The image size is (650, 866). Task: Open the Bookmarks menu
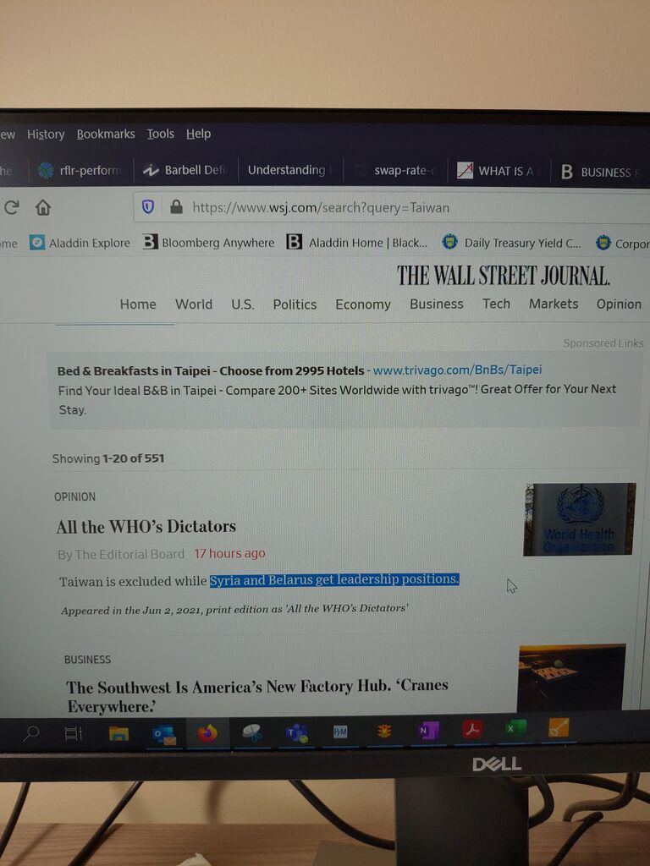point(106,134)
